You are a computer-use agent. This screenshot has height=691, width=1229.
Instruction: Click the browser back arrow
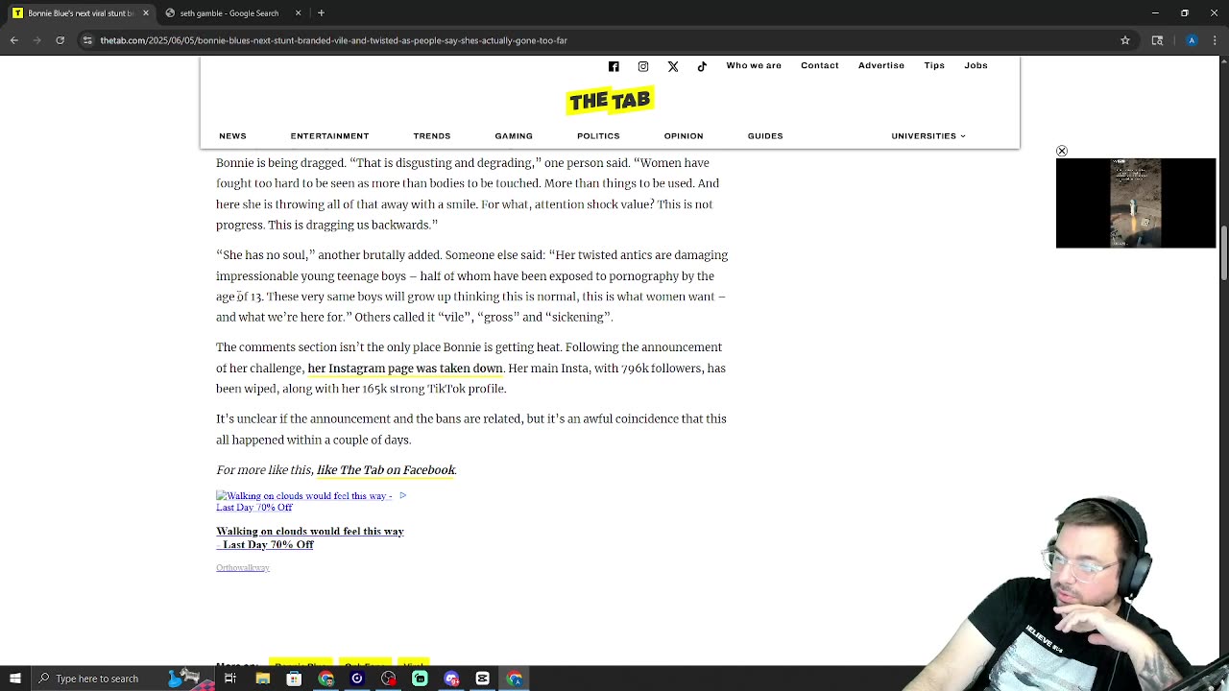click(14, 40)
